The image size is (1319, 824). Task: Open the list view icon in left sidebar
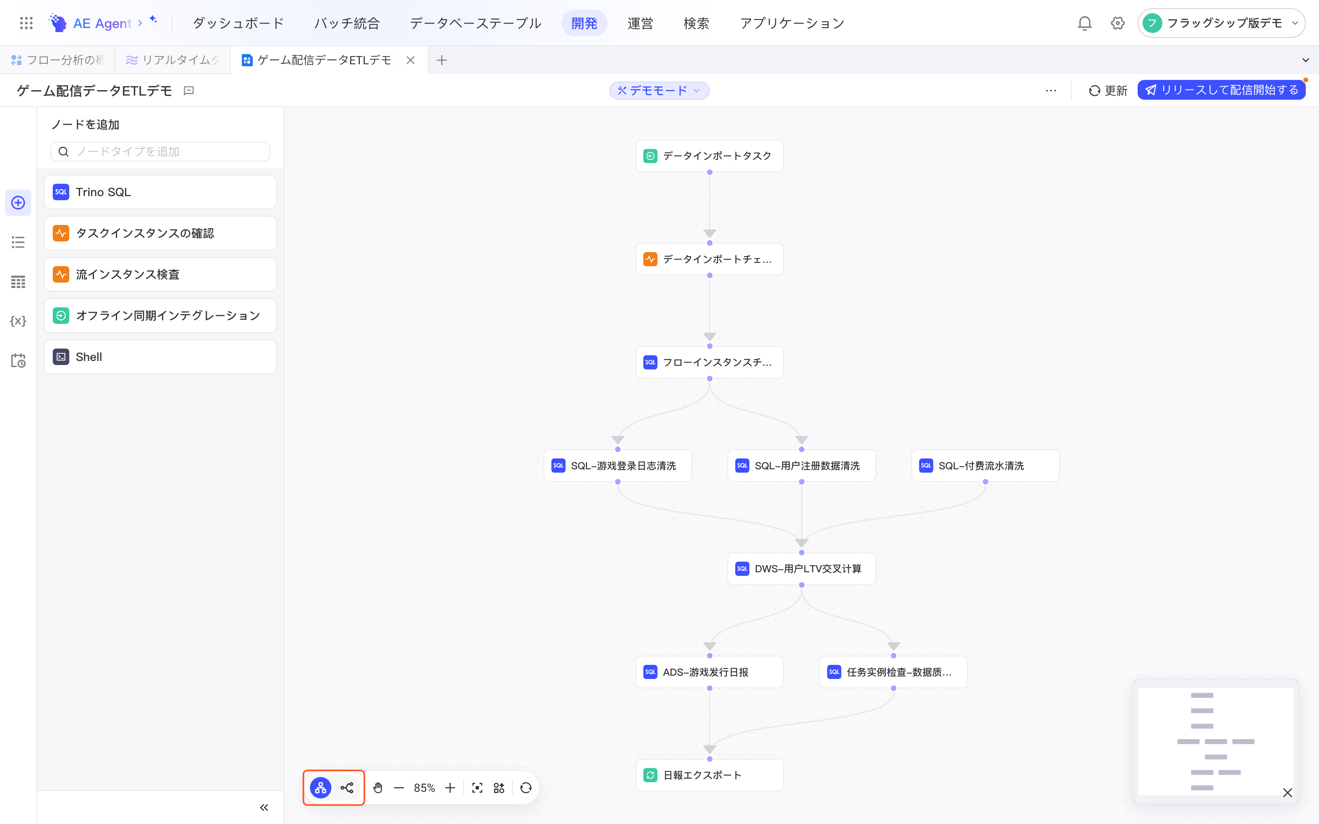tap(18, 242)
